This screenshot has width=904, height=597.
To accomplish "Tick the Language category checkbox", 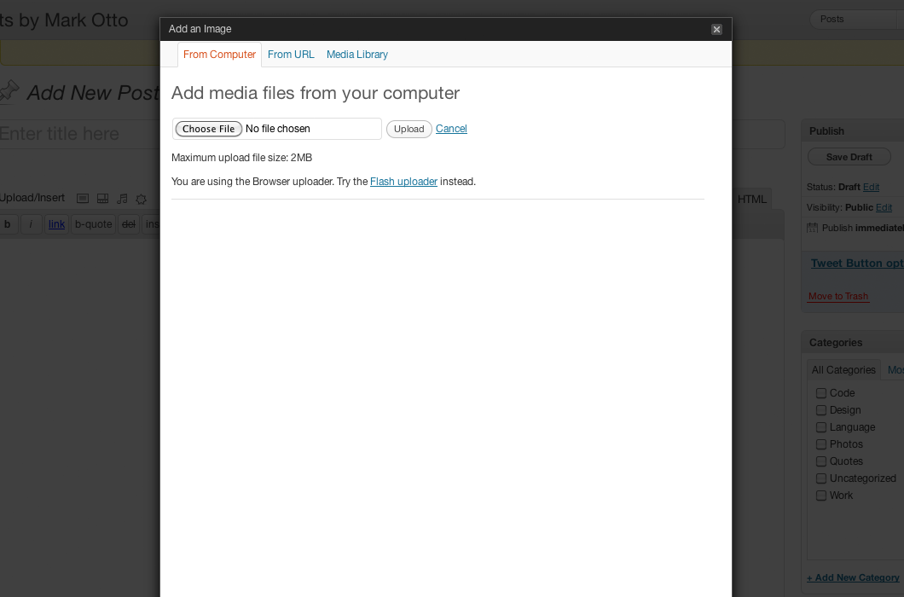I will 821,427.
